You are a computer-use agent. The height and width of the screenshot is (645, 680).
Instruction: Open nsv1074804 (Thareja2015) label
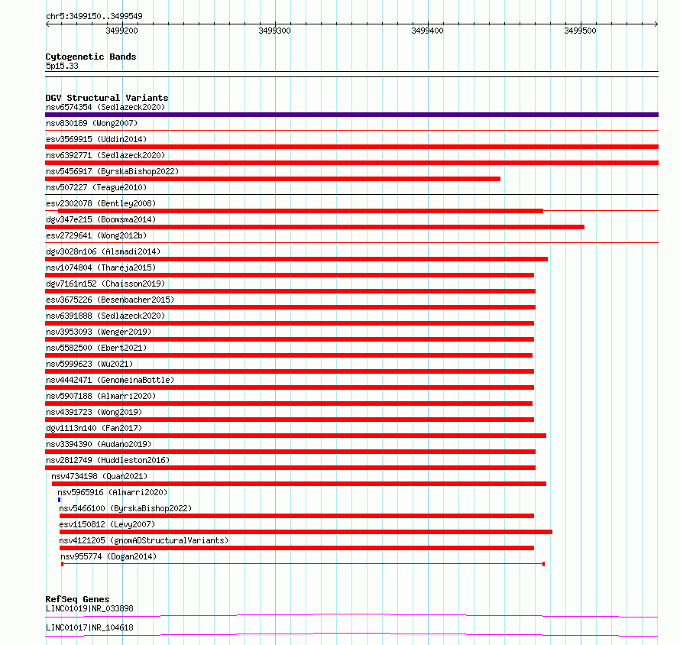[101, 267]
